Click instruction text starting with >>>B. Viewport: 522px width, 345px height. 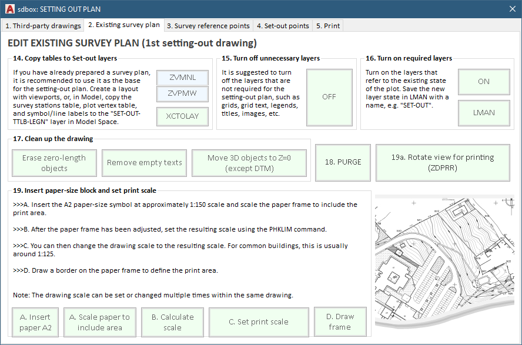tap(170, 229)
